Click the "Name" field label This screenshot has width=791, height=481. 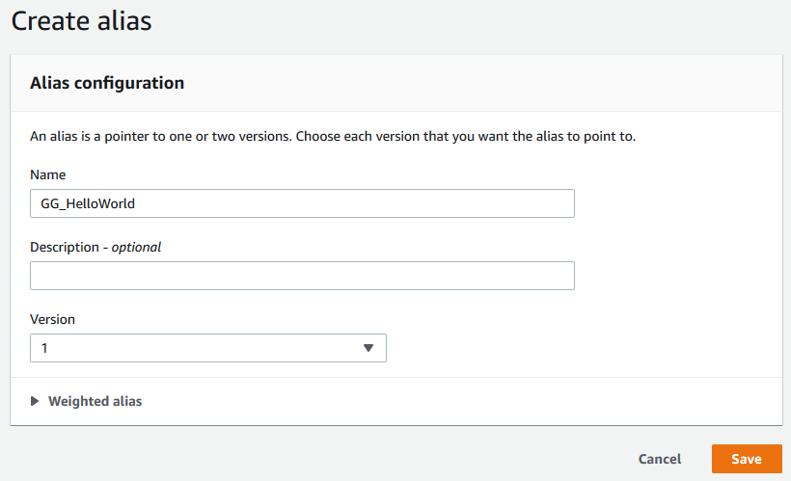pyautogui.click(x=48, y=174)
